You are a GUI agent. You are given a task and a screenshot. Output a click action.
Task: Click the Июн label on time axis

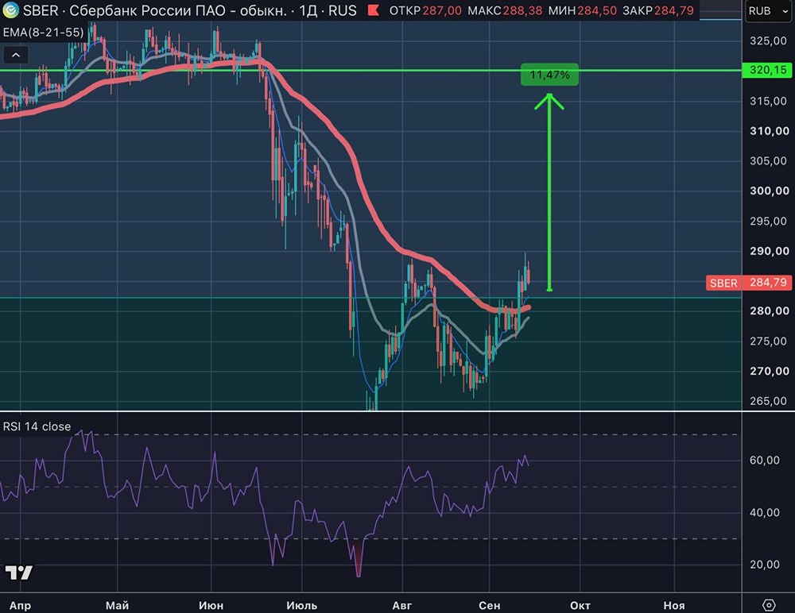pos(211,605)
